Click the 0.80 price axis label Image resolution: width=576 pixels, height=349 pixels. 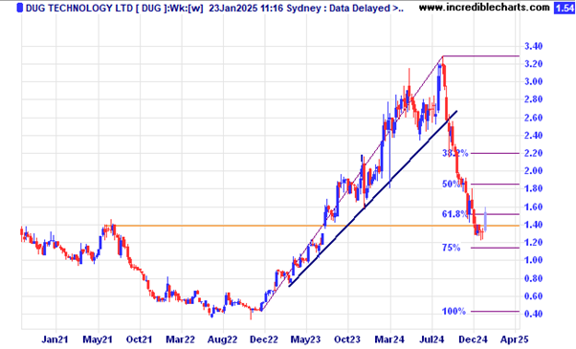click(533, 278)
